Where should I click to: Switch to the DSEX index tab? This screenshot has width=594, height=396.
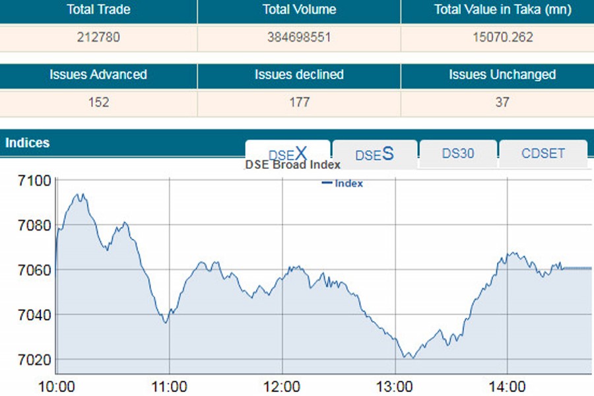288,154
